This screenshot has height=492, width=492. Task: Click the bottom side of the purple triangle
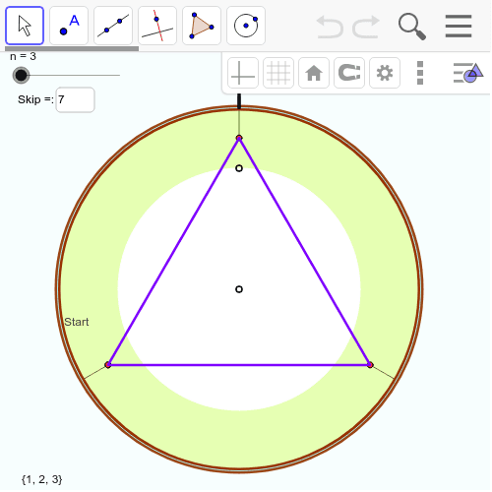[x=239, y=365]
